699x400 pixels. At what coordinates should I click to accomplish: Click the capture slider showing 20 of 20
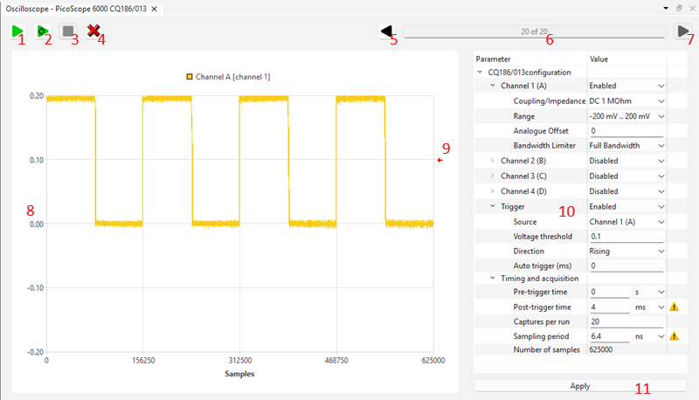pyautogui.click(x=535, y=31)
